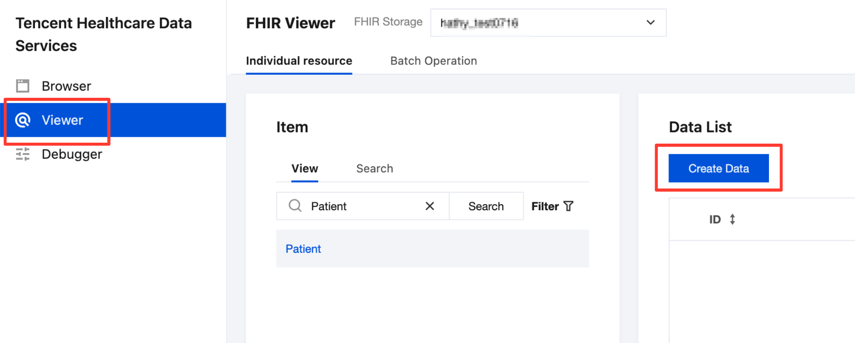Click the Filter label button
This screenshot has width=855, height=343.
(545, 206)
